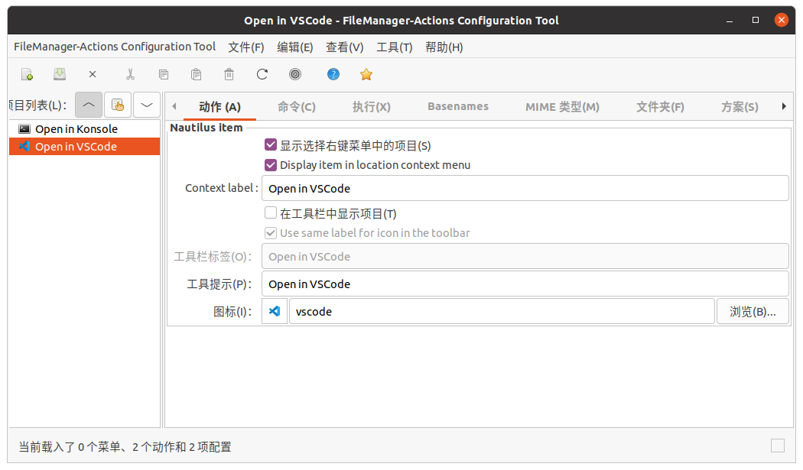The height and width of the screenshot is (470, 803).
Task: Click the circular reload arrow icon
Action: [x=262, y=74]
